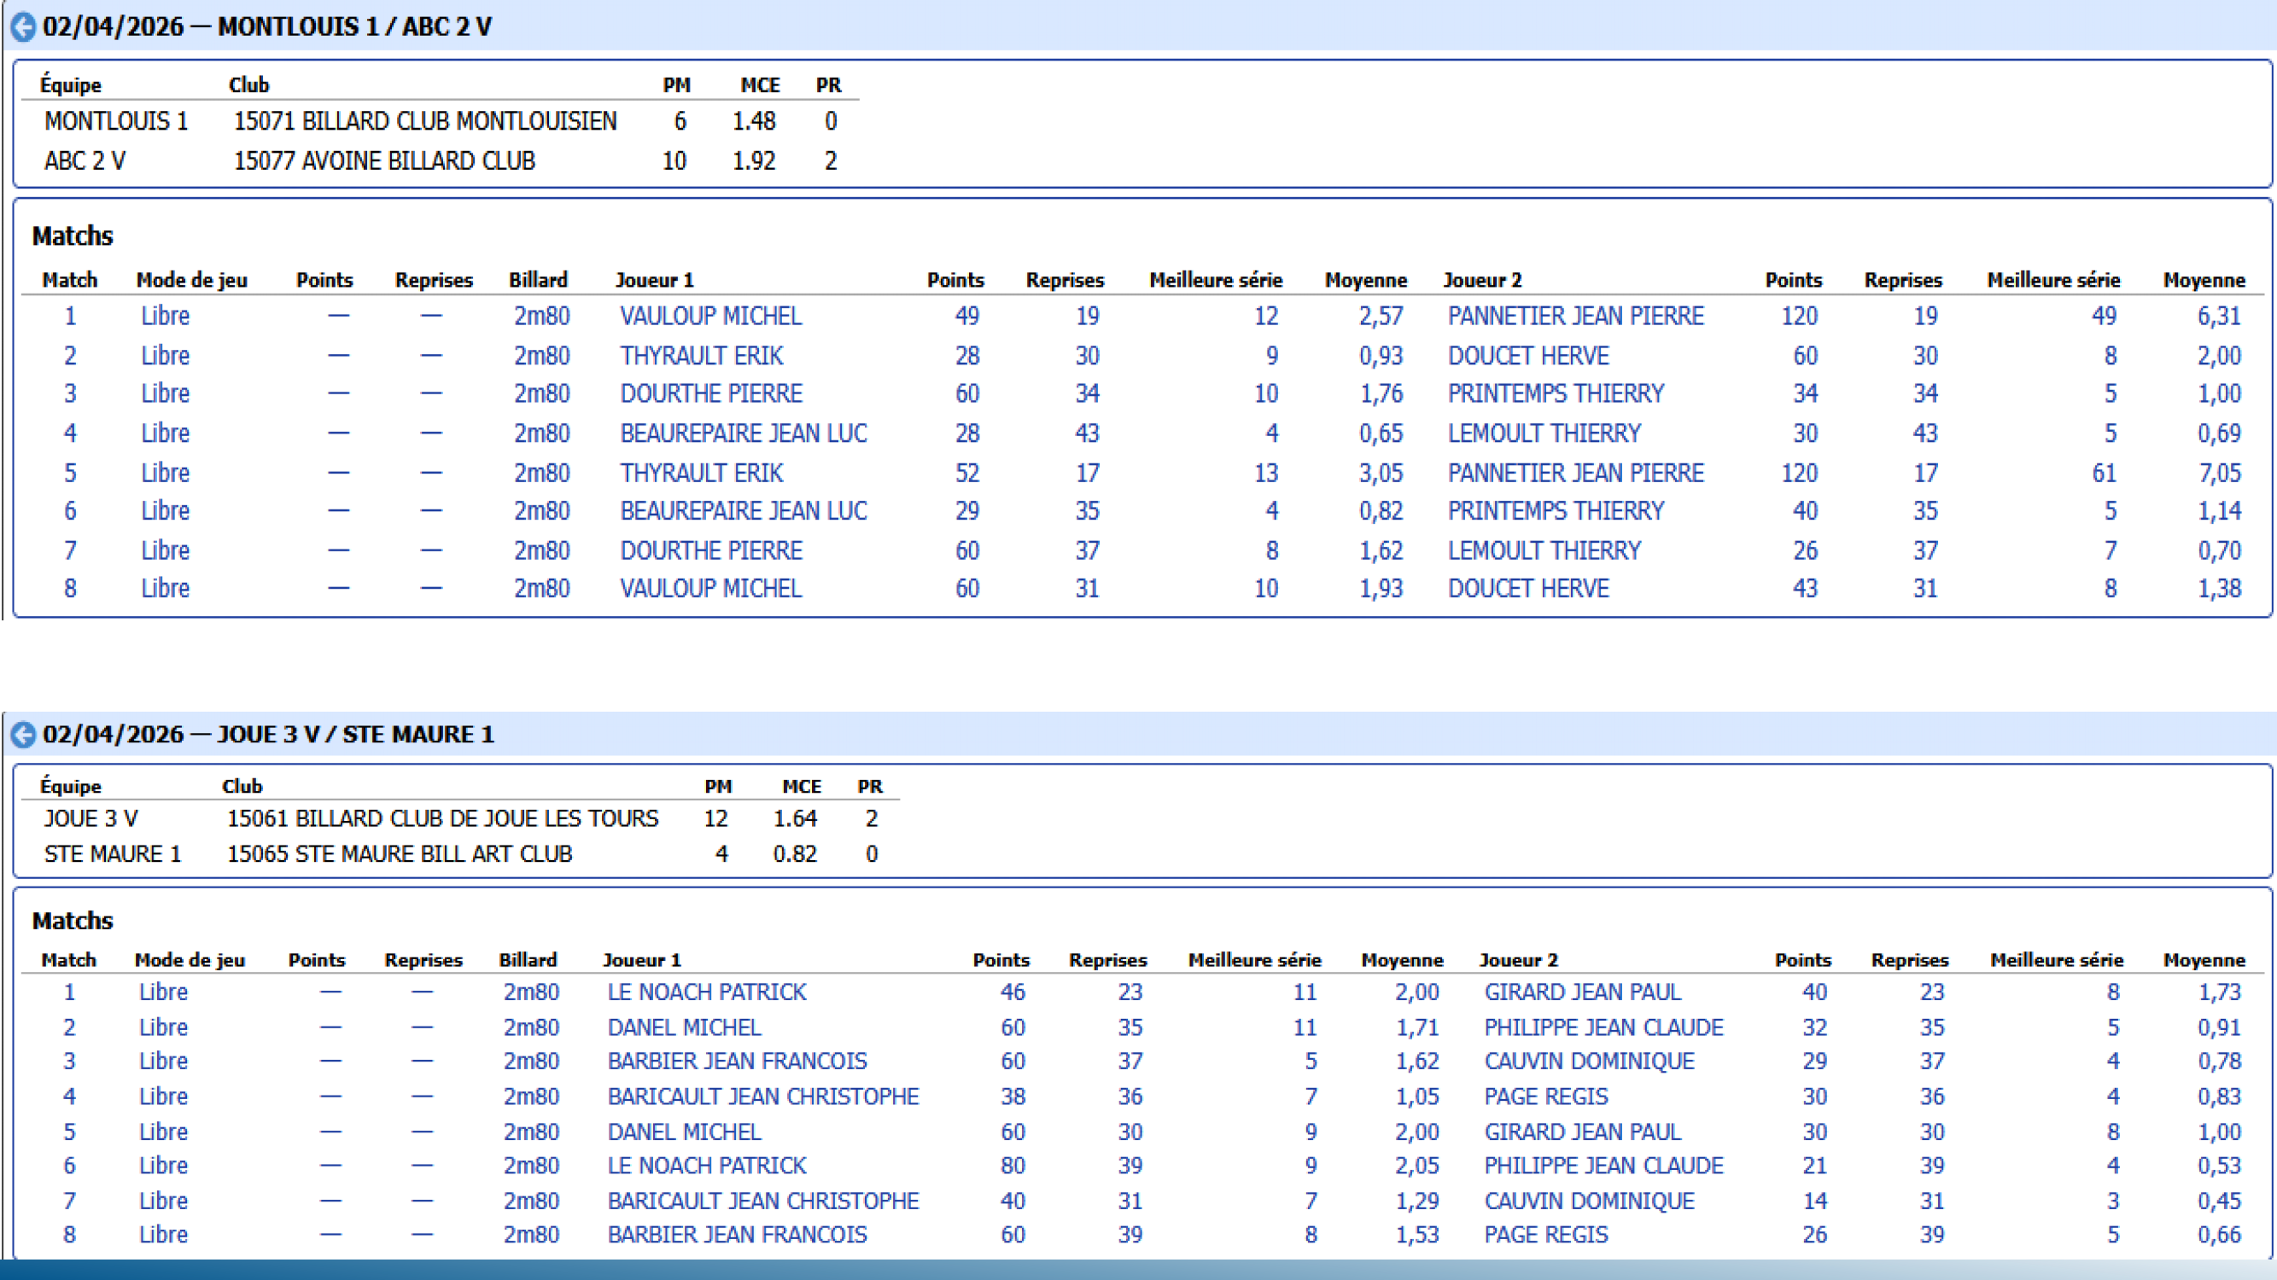Select DANEL MICHEL in match 2

pos(683,1028)
